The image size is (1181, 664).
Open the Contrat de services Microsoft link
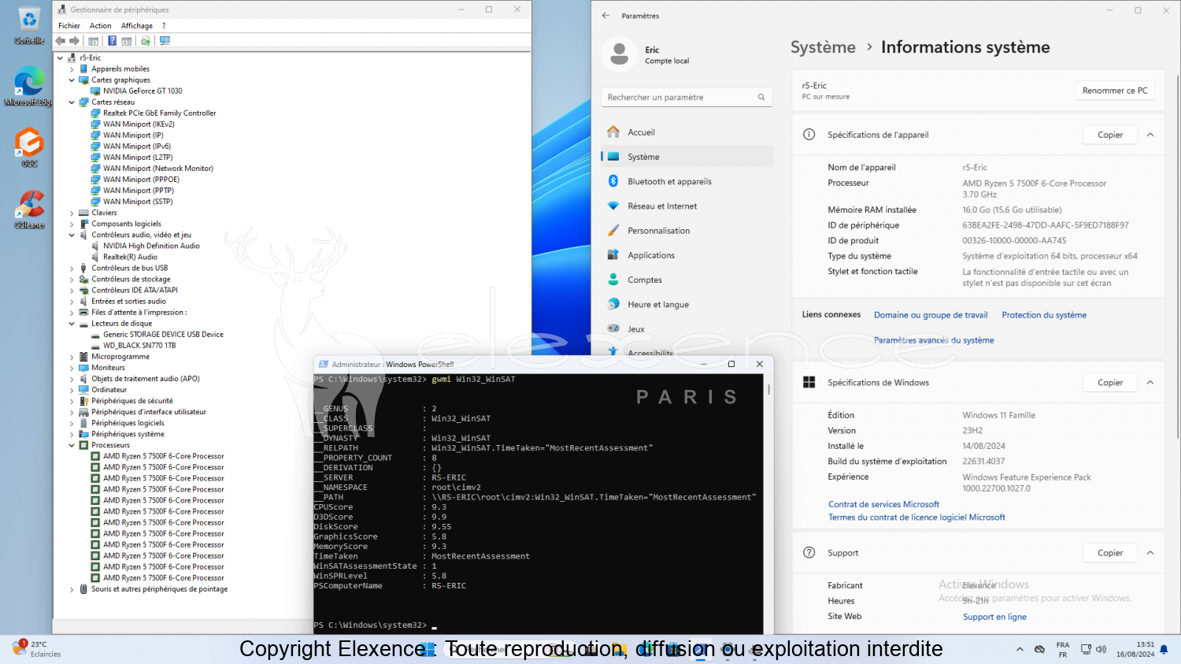883,505
